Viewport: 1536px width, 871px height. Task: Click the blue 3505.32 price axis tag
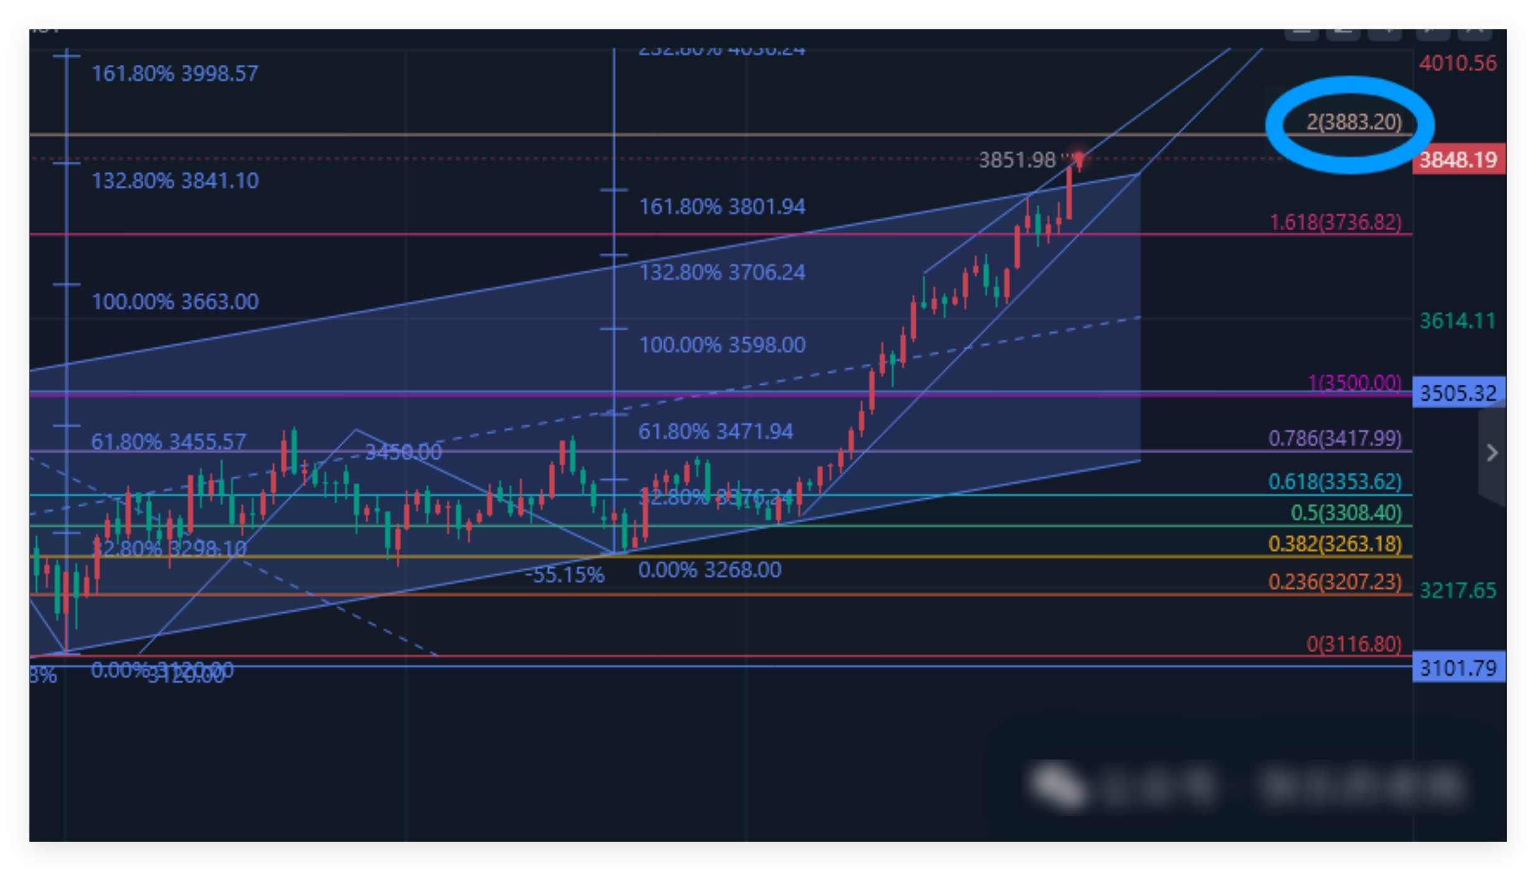[x=1458, y=393]
